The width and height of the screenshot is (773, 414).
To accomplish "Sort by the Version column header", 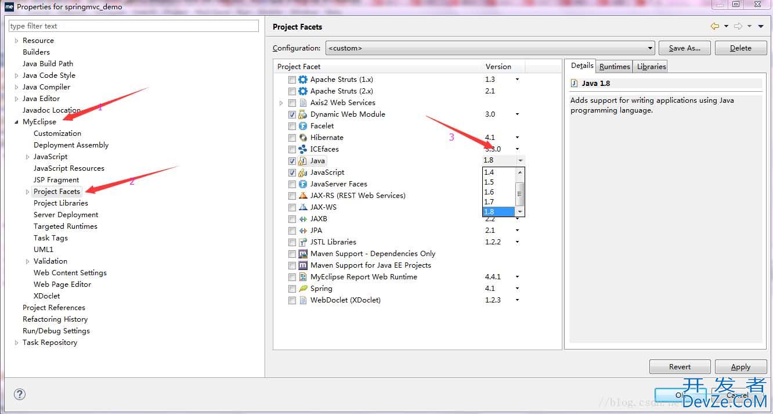I will point(504,67).
